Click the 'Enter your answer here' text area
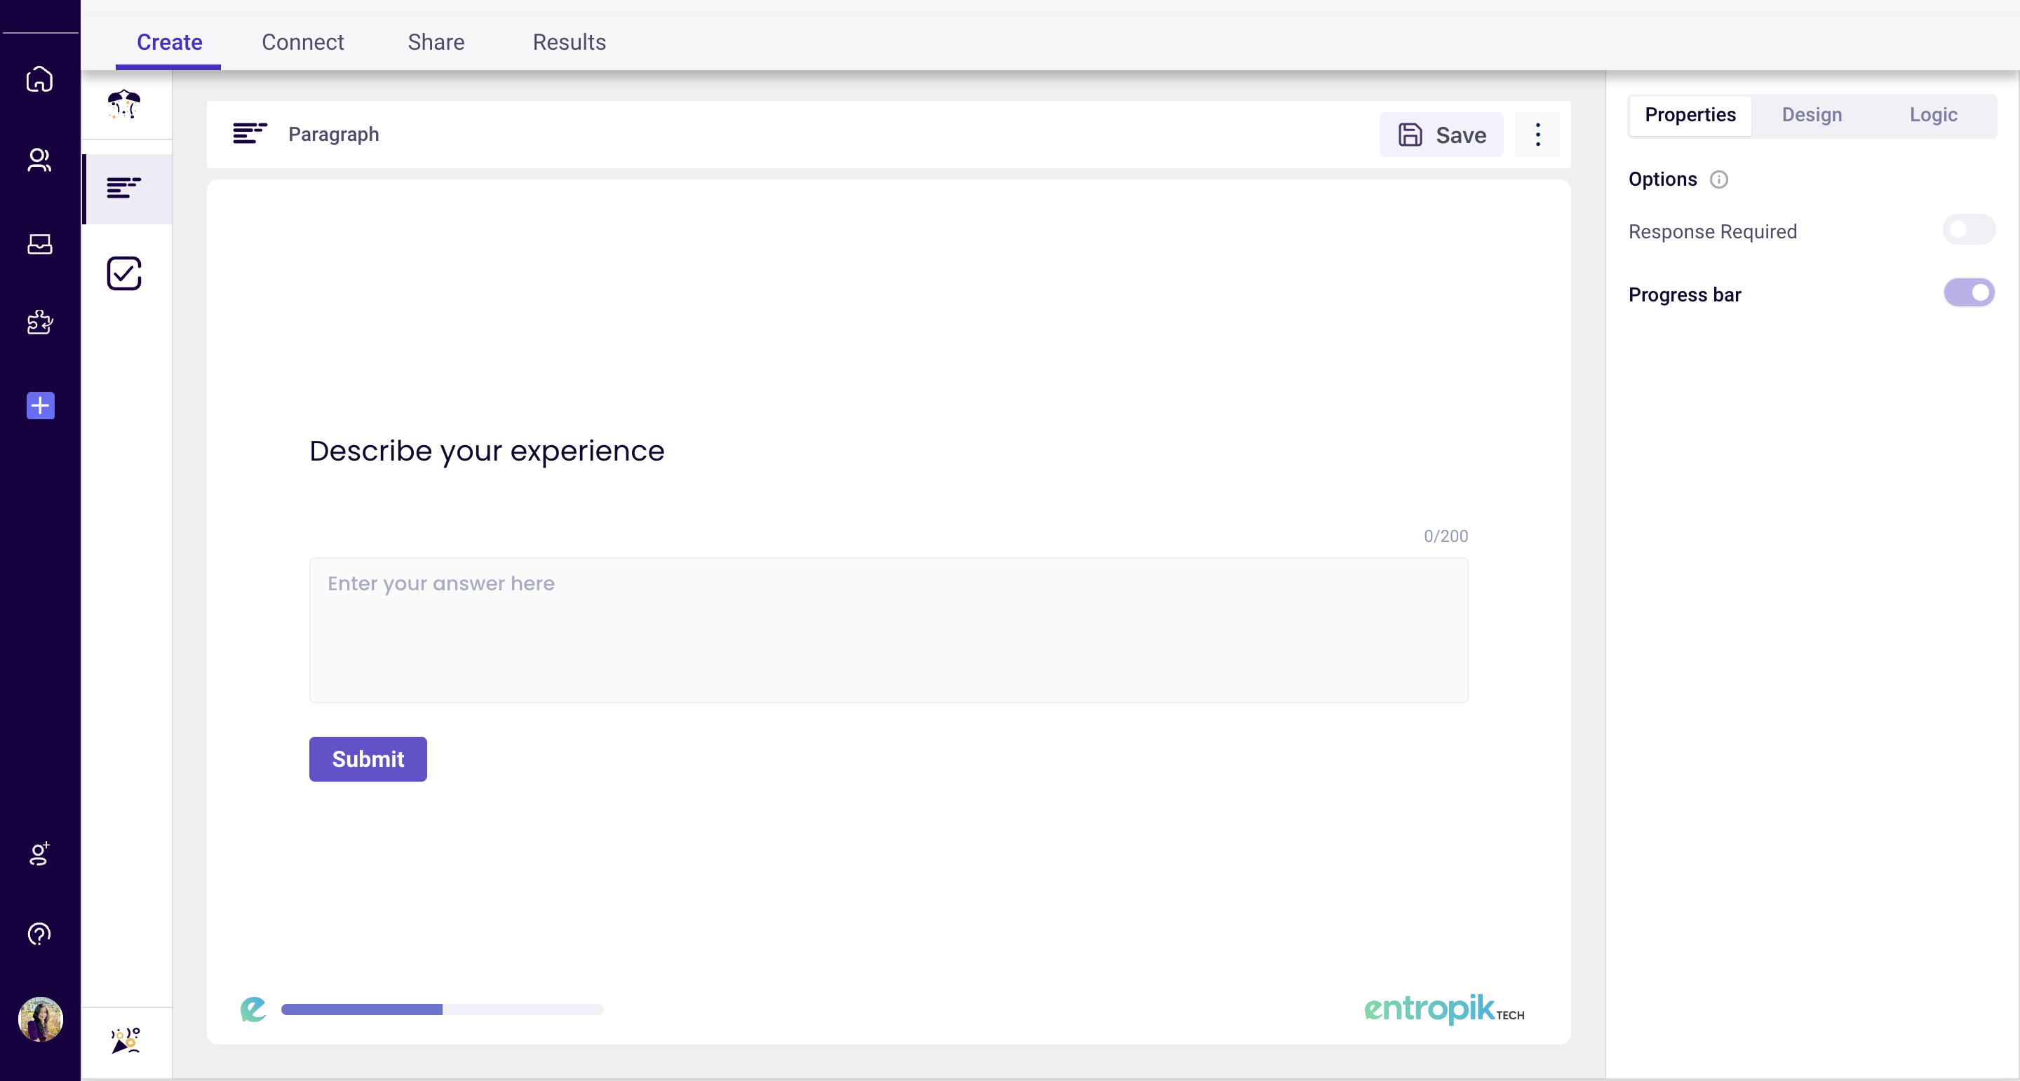Viewport: 2020px width, 1081px height. tap(889, 630)
